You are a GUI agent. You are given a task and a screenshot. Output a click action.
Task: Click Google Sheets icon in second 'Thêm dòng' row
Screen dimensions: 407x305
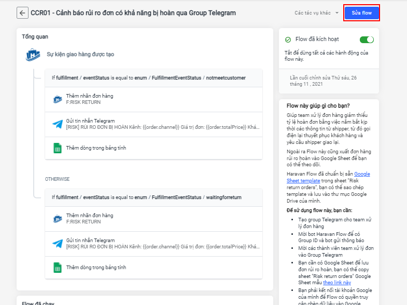tap(58, 268)
